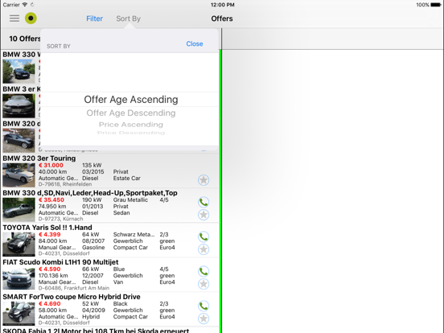
Task: Tap location D-97273, Kürnach
Action: pyautogui.click(x=60, y=219)
